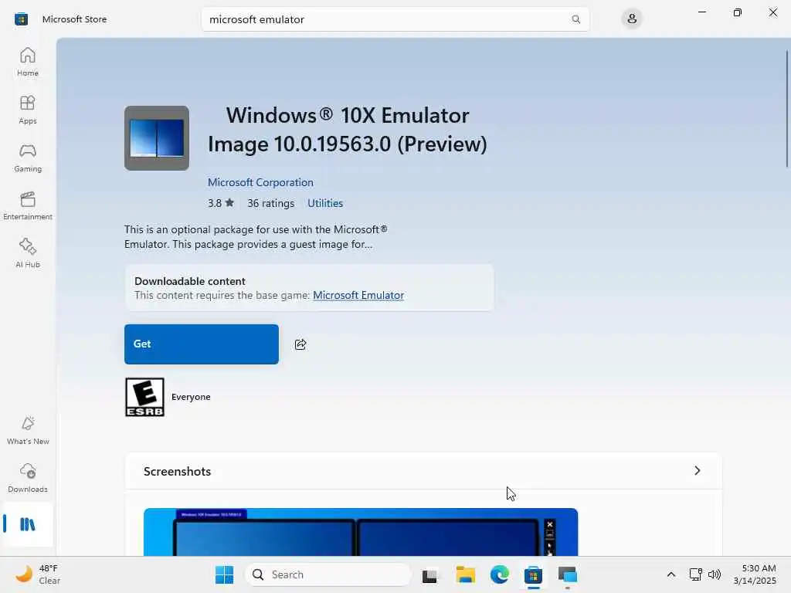This screenshot has width=791, height=593.
Task: Go to Apps in the sidebar
Action: pos(28,110)
